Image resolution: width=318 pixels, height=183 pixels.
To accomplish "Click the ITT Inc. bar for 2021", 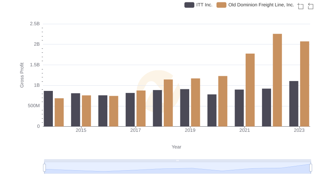I will 239,108.
